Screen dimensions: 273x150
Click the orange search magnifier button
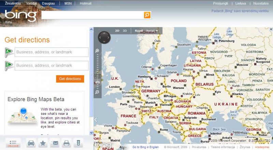pyautogui.click(x=147, y=15)
